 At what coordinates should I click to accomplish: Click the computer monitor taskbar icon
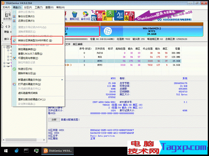point(36,151)
